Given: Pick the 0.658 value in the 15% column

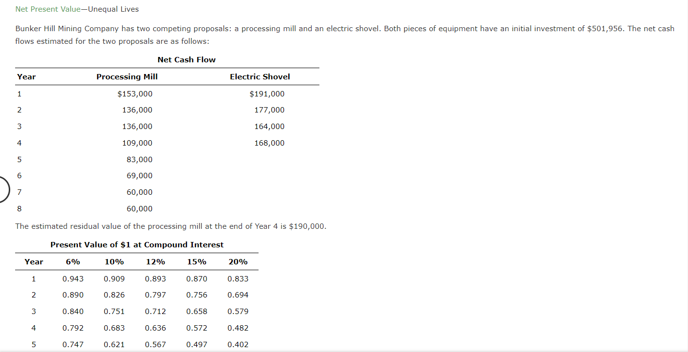Looking at the screenshot, I should point(197,312).
